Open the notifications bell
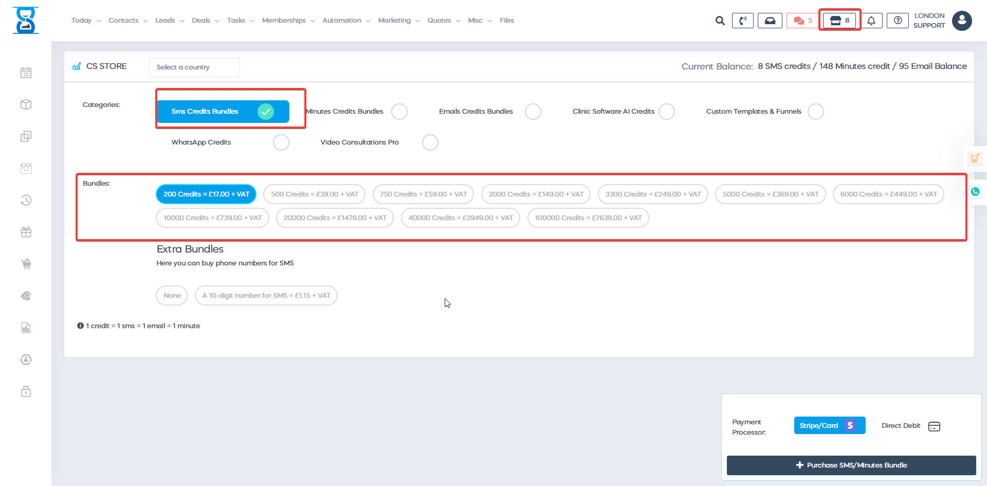 click(871, 21)
